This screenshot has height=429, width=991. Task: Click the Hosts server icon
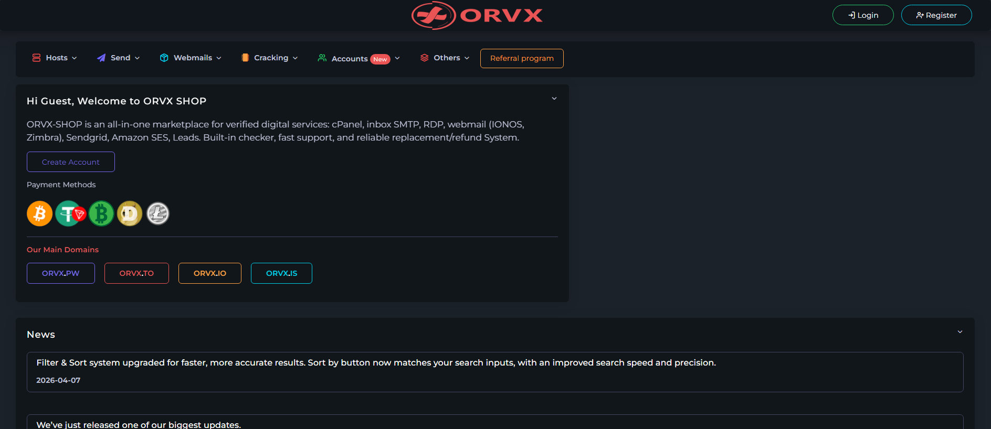pyautogui.click(x=36, y=58)
